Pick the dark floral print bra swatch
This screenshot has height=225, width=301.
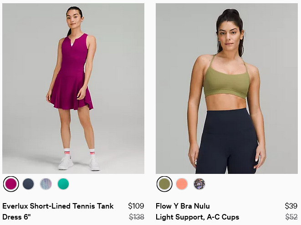(199, 184)
